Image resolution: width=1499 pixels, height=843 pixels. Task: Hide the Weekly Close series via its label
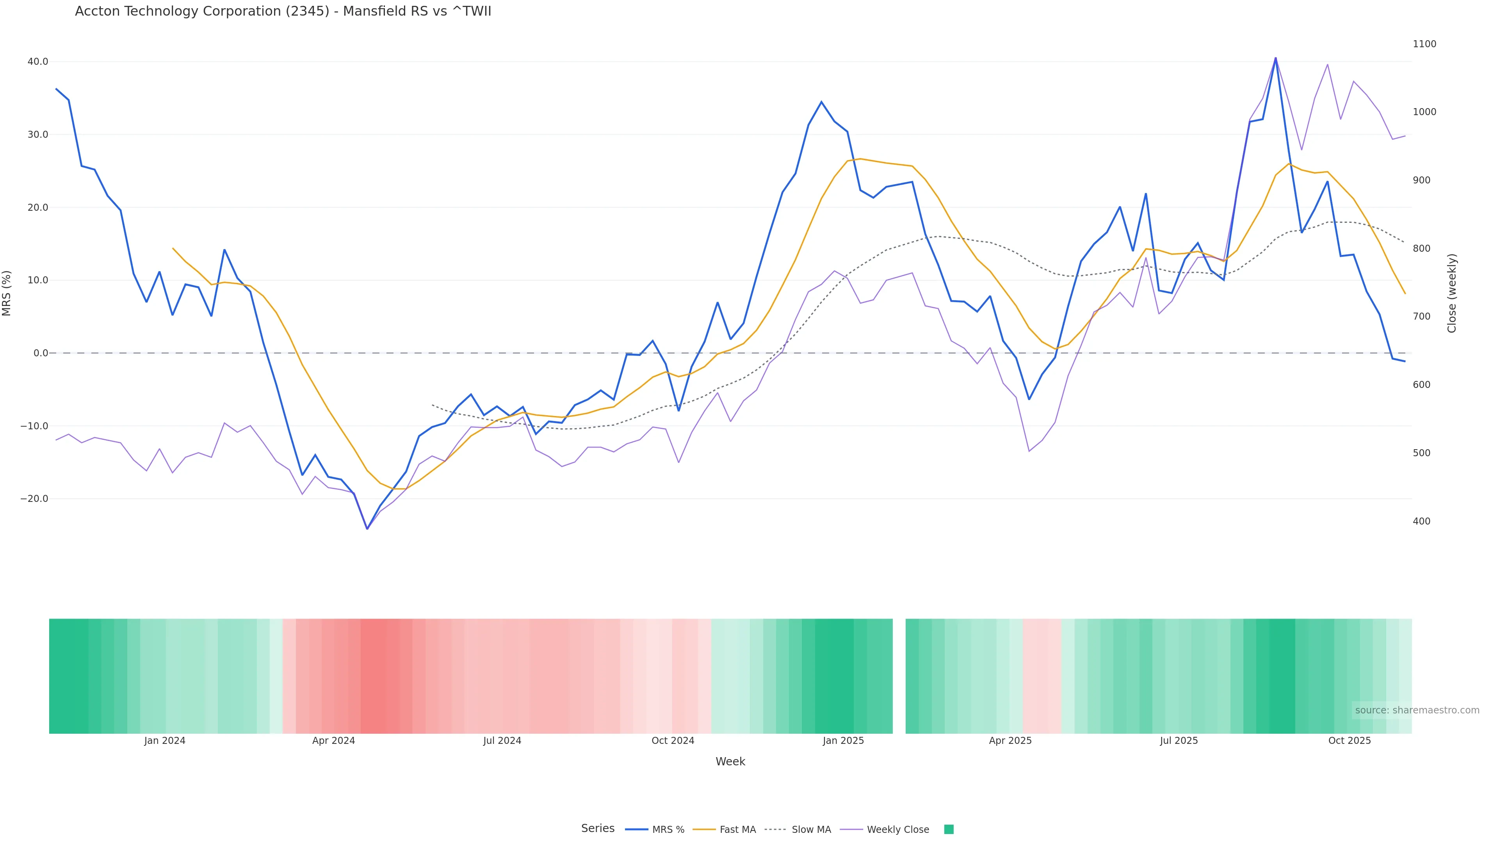[x=897, y=830]
